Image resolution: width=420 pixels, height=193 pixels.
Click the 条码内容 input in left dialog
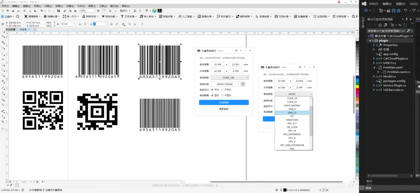[224, 84]
